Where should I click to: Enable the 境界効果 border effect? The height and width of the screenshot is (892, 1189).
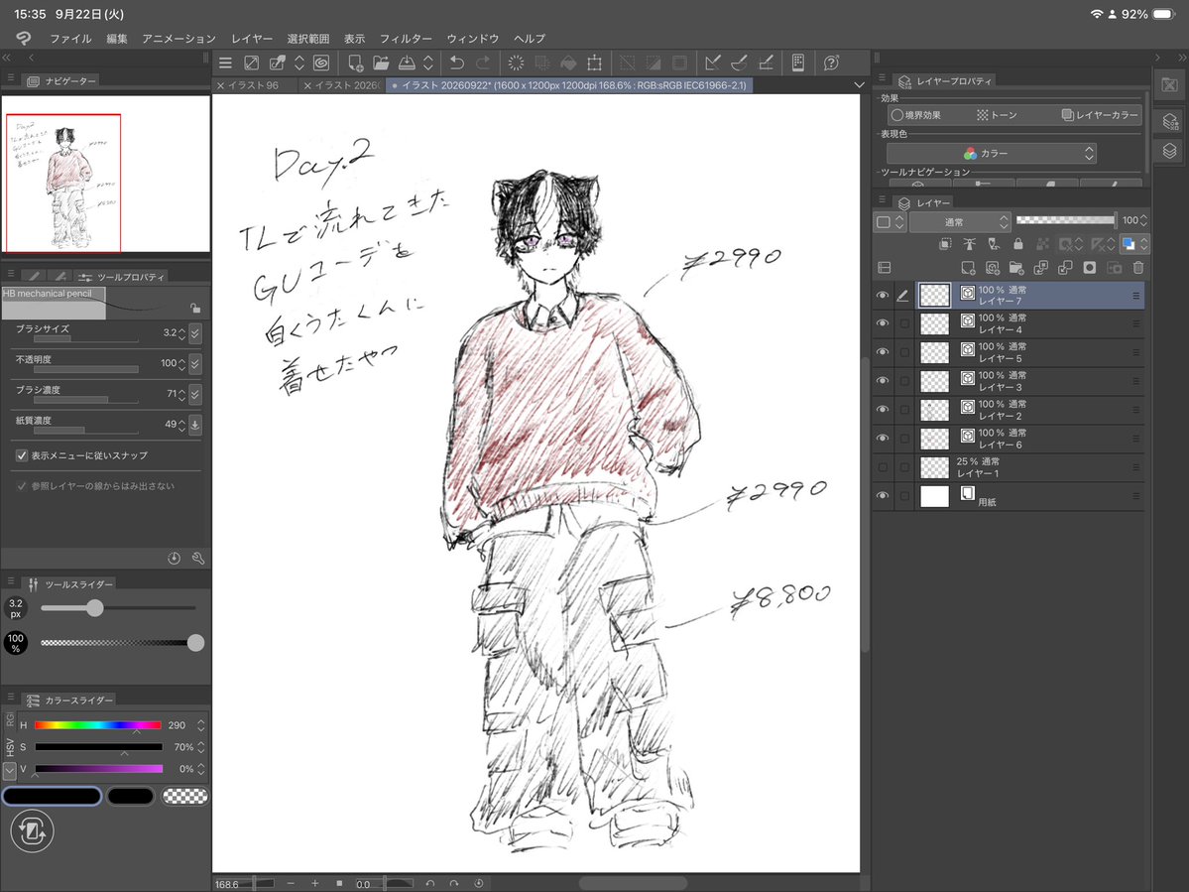pyautogui.click(x=916, y=115)
